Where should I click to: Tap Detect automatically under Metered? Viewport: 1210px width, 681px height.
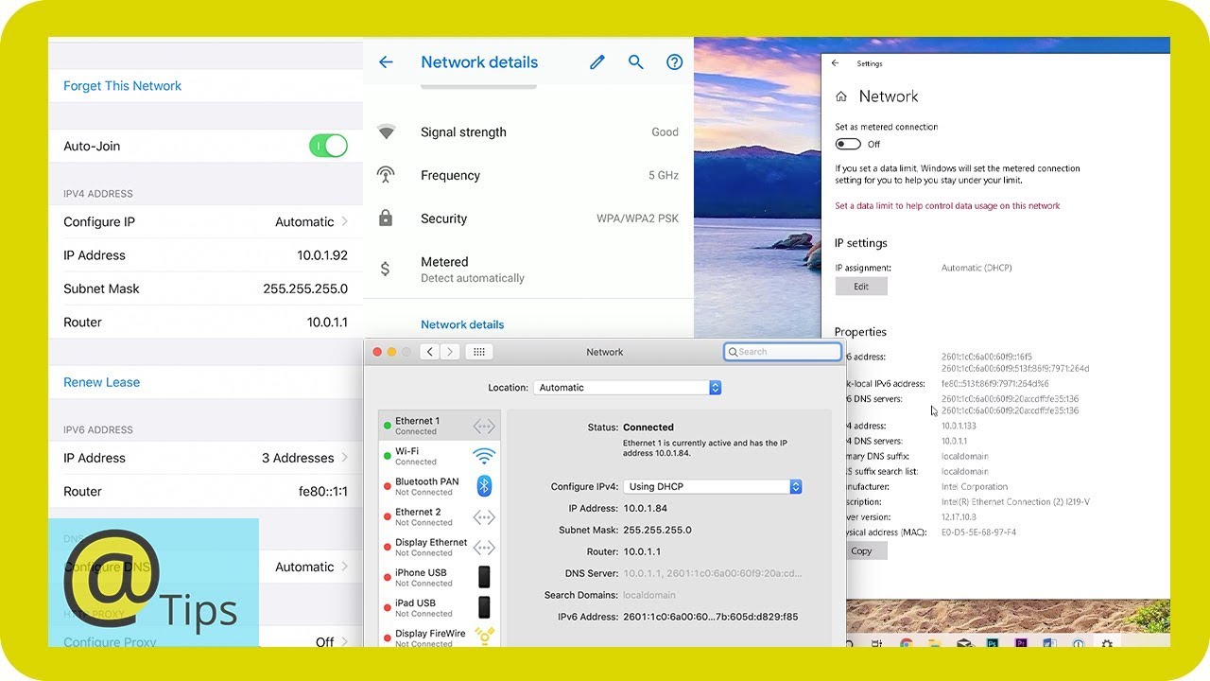(x=473, y=278)
